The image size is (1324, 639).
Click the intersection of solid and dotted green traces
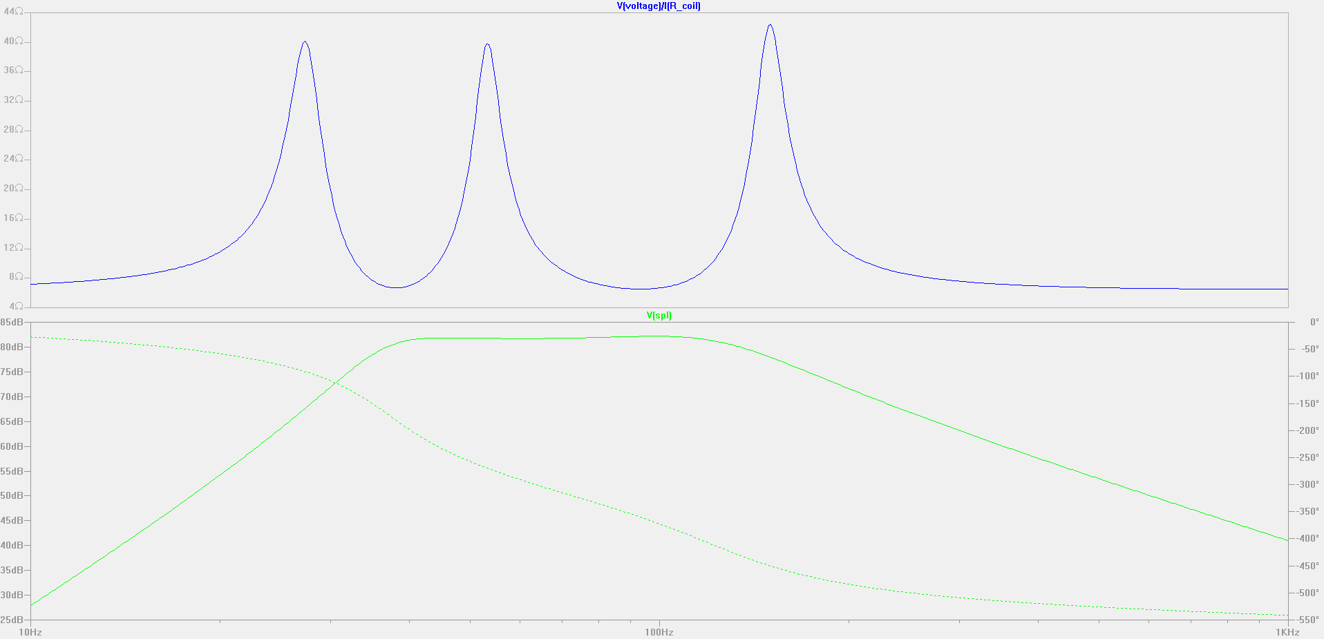point(335,382)
